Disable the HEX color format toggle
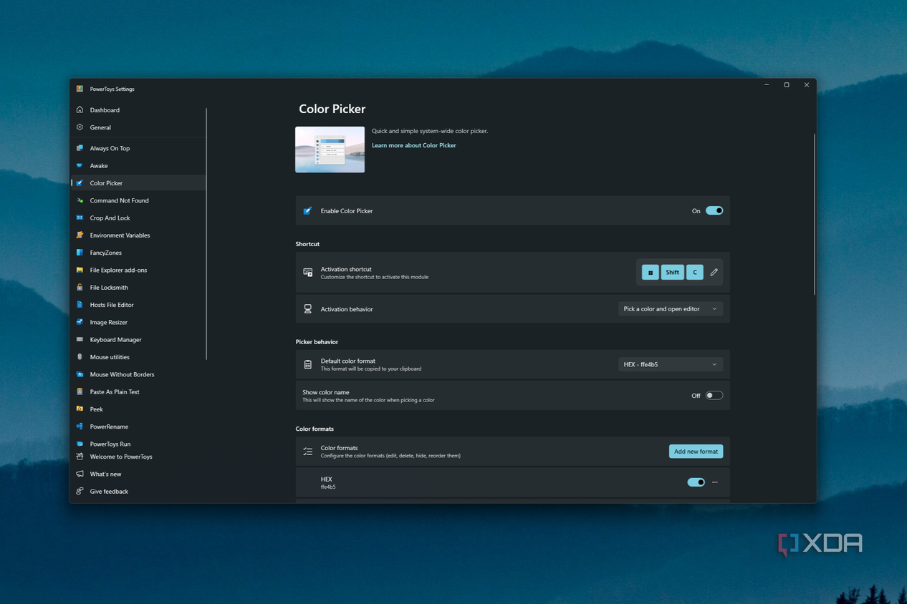This screenshot has width=907, height=604. (696, 482)
